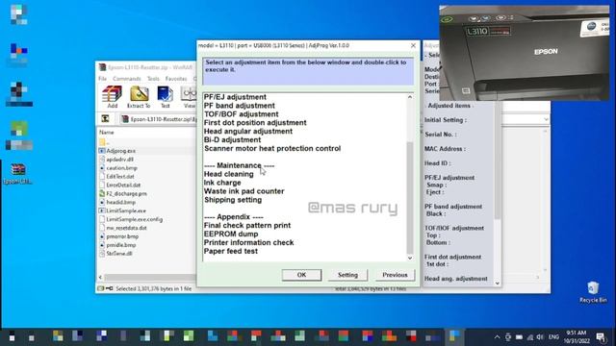The height and width of the screenshot is (346, 616).
Task: Select EEPROM dump item
Action: [x=231, y=235]
